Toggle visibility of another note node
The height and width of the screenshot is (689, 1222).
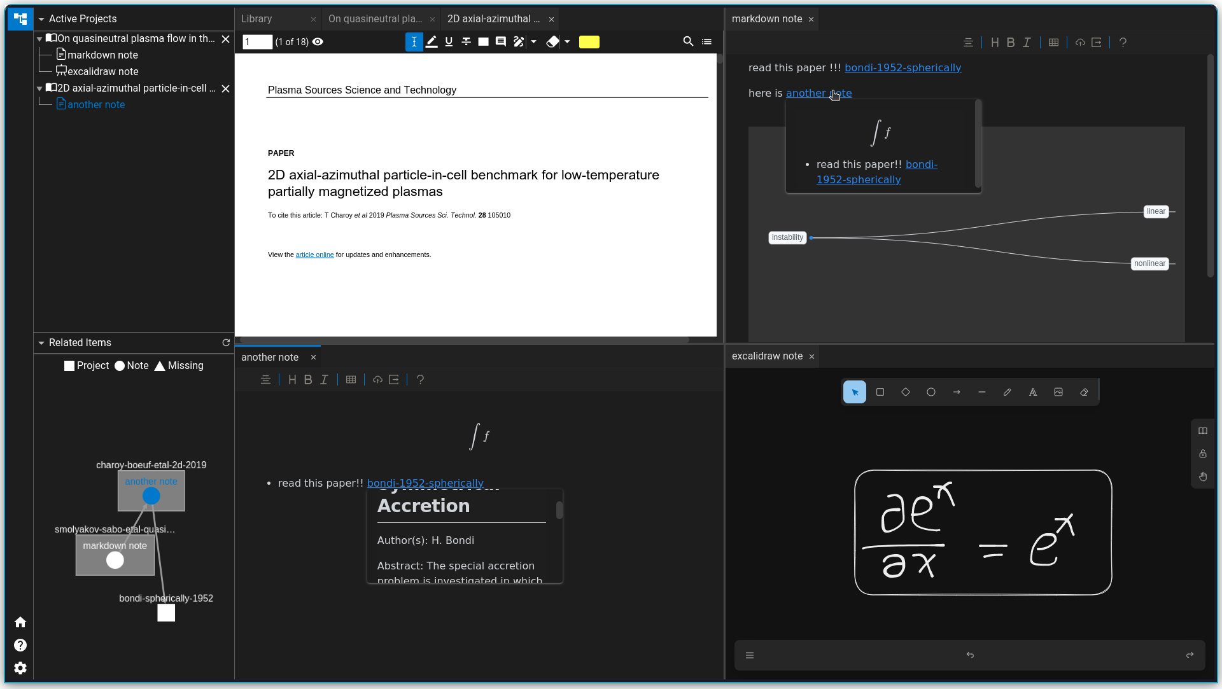[151, 496]
